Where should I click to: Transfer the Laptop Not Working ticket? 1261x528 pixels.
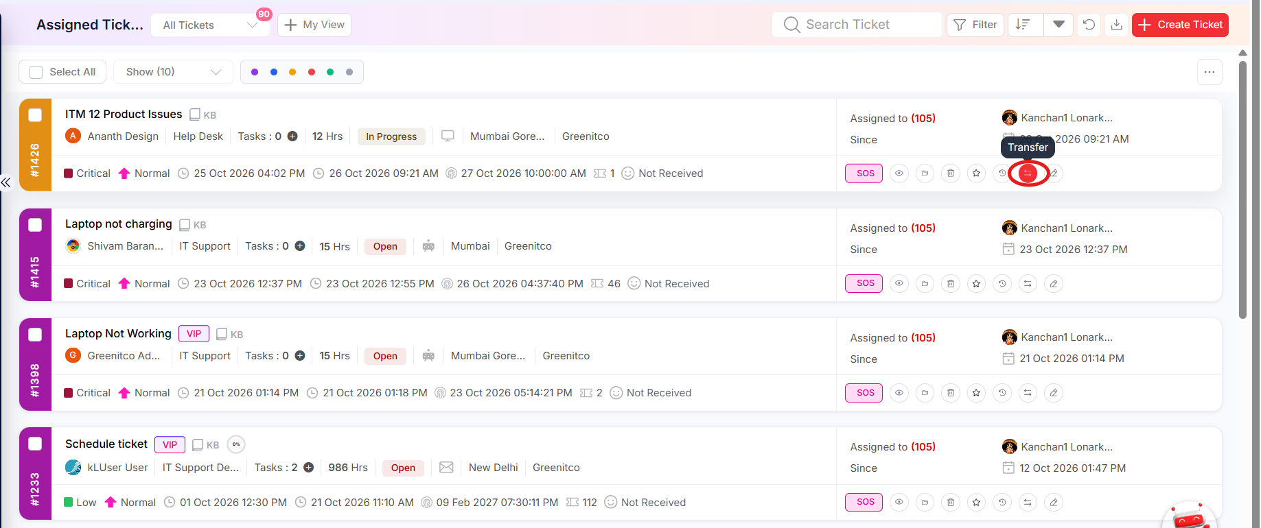(x=1028, y=393)
